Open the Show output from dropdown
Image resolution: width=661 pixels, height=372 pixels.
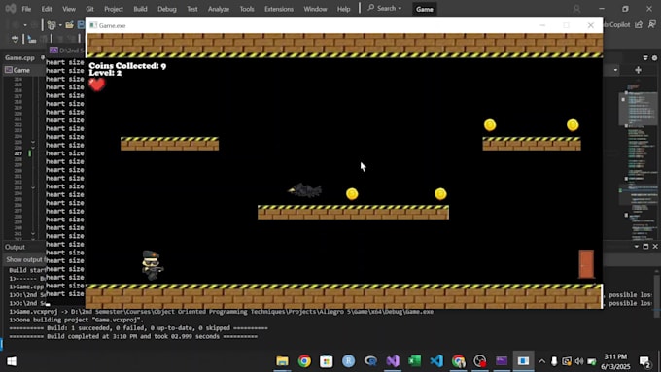click(24, 259)
